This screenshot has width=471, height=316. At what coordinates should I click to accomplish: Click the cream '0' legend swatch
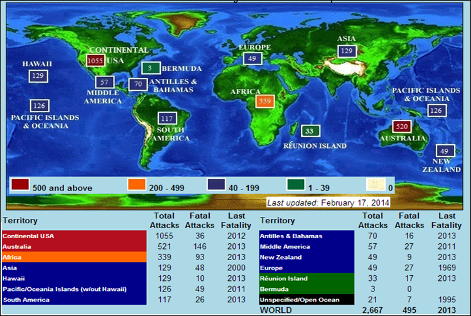tap(376, 184)
